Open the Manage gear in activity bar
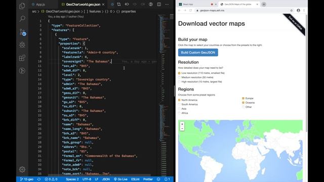Screen dimensions: 324x182 [22, 169]
